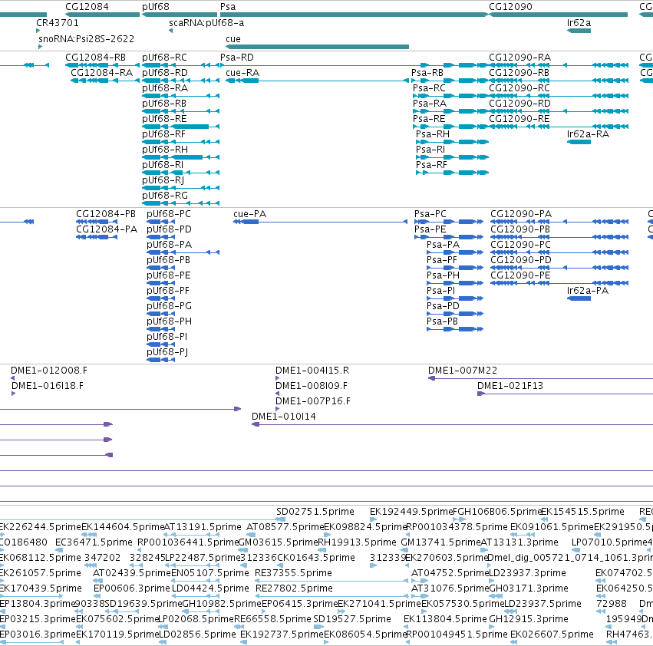This screenshot has width=653, height=646.
Task: Select EST GH12915.3prime
Action: pyautogui.click(x=529, y=619)
